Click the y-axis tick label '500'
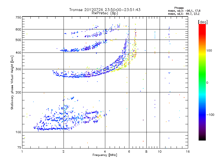Image resolution: width=221 pixels, height=165 pixels. point(18,40)
